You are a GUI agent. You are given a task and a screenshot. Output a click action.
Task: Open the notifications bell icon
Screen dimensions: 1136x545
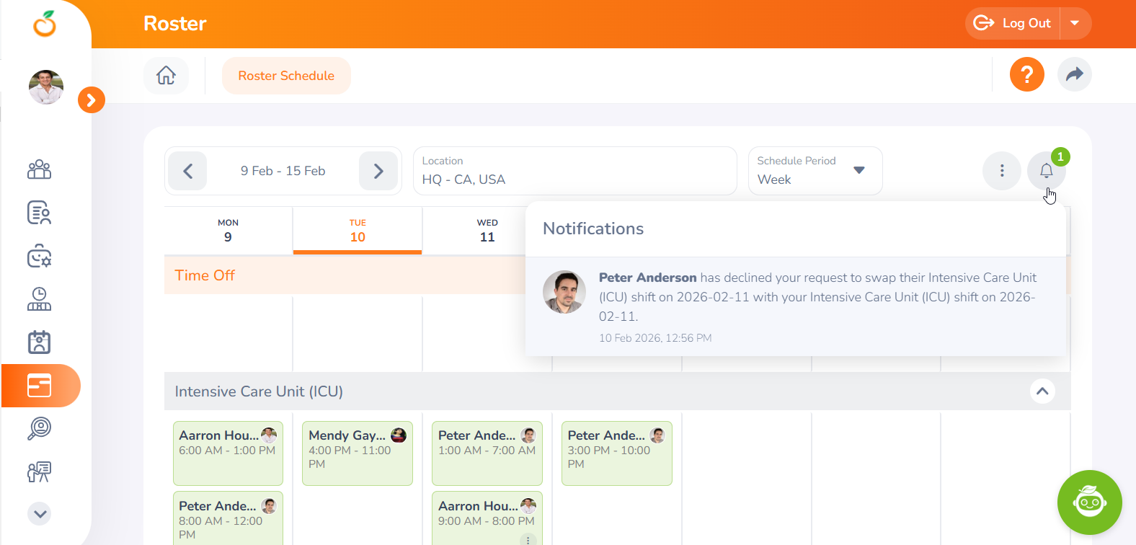coord(1046,171)
